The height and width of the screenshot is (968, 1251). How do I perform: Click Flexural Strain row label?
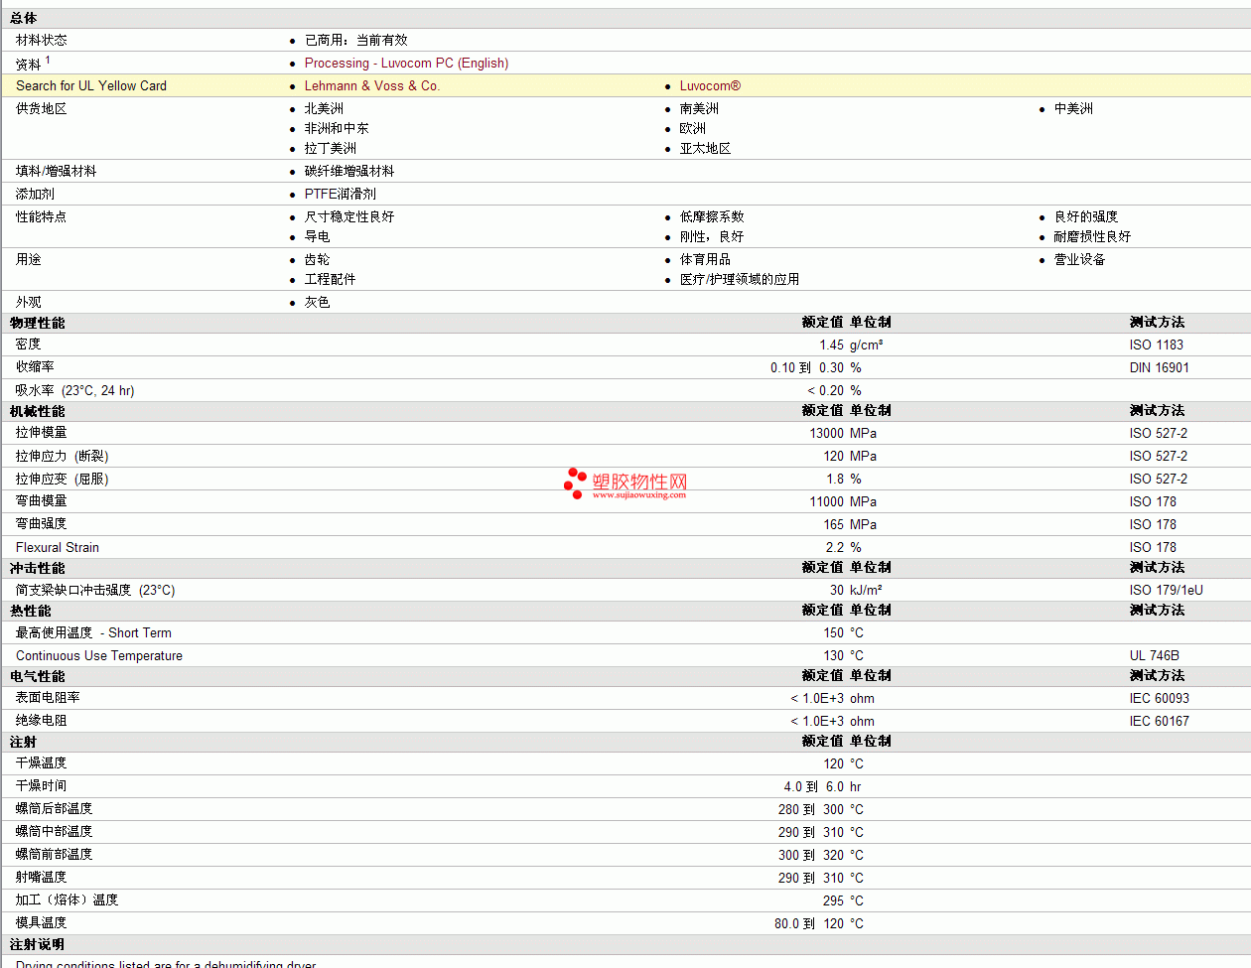[x=58, y=547]
